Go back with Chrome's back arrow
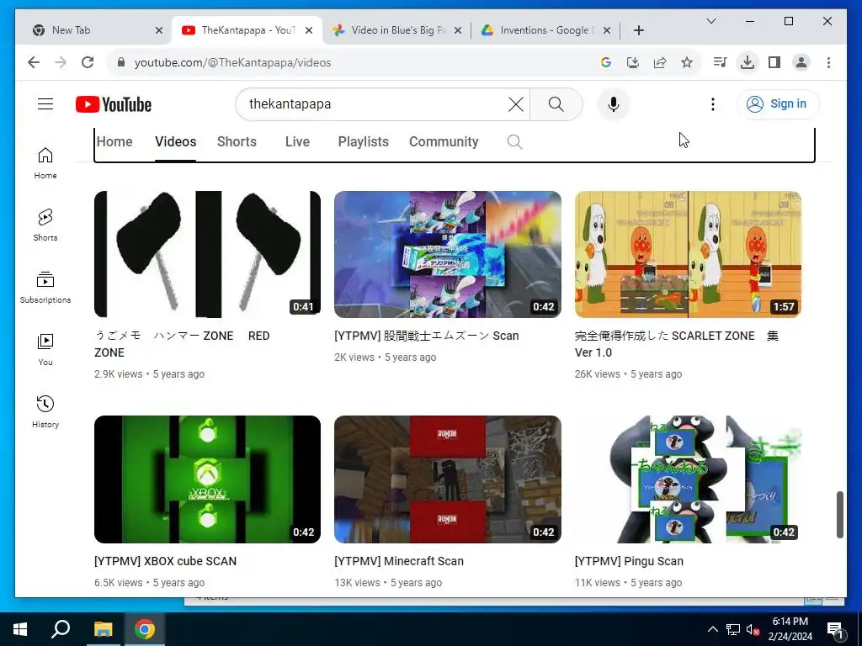This screenshot has width=862, height=646. 34,62
